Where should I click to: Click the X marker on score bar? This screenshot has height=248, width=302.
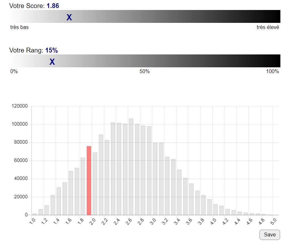point(69,18)
